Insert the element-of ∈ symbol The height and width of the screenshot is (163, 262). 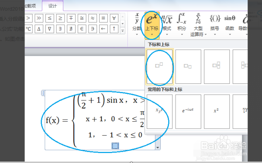click(x=82, y=29)
